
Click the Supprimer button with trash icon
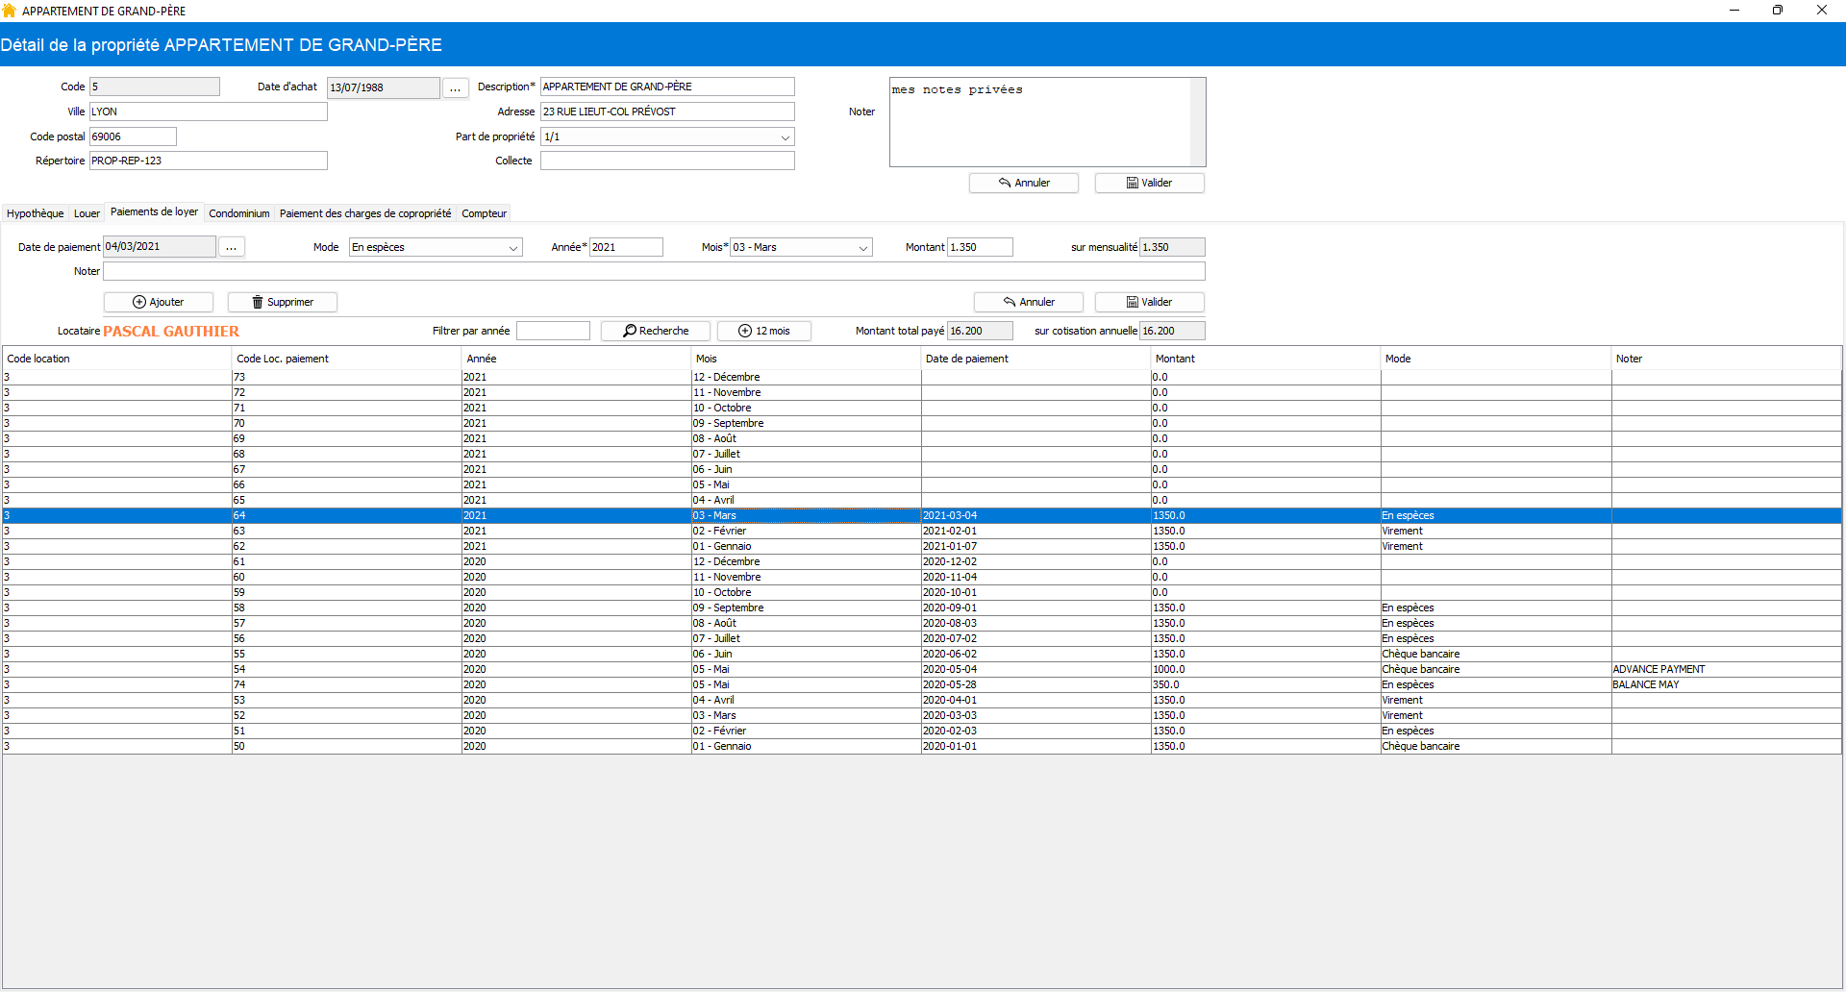pyautogui.click(x=283, y=302)
